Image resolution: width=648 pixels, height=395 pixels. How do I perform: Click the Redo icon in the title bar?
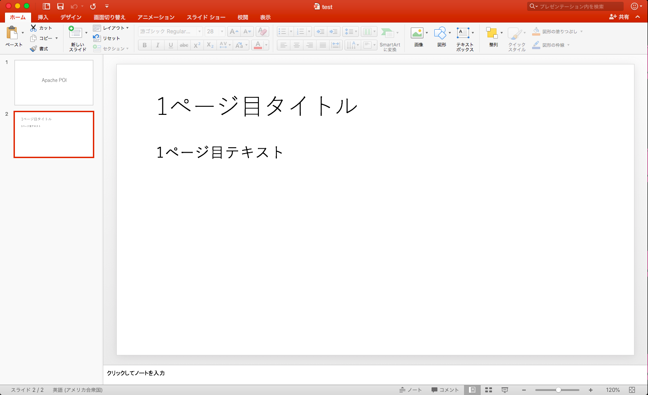pos(93,6)
